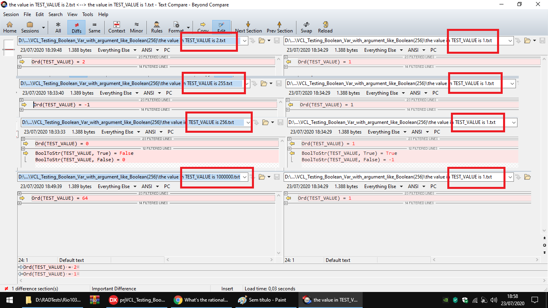Jump to Prev Section
Screen dimensions: 548x308
pos(280,27)
